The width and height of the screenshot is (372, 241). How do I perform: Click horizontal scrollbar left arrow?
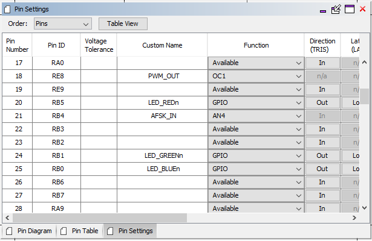click(7, 218)
